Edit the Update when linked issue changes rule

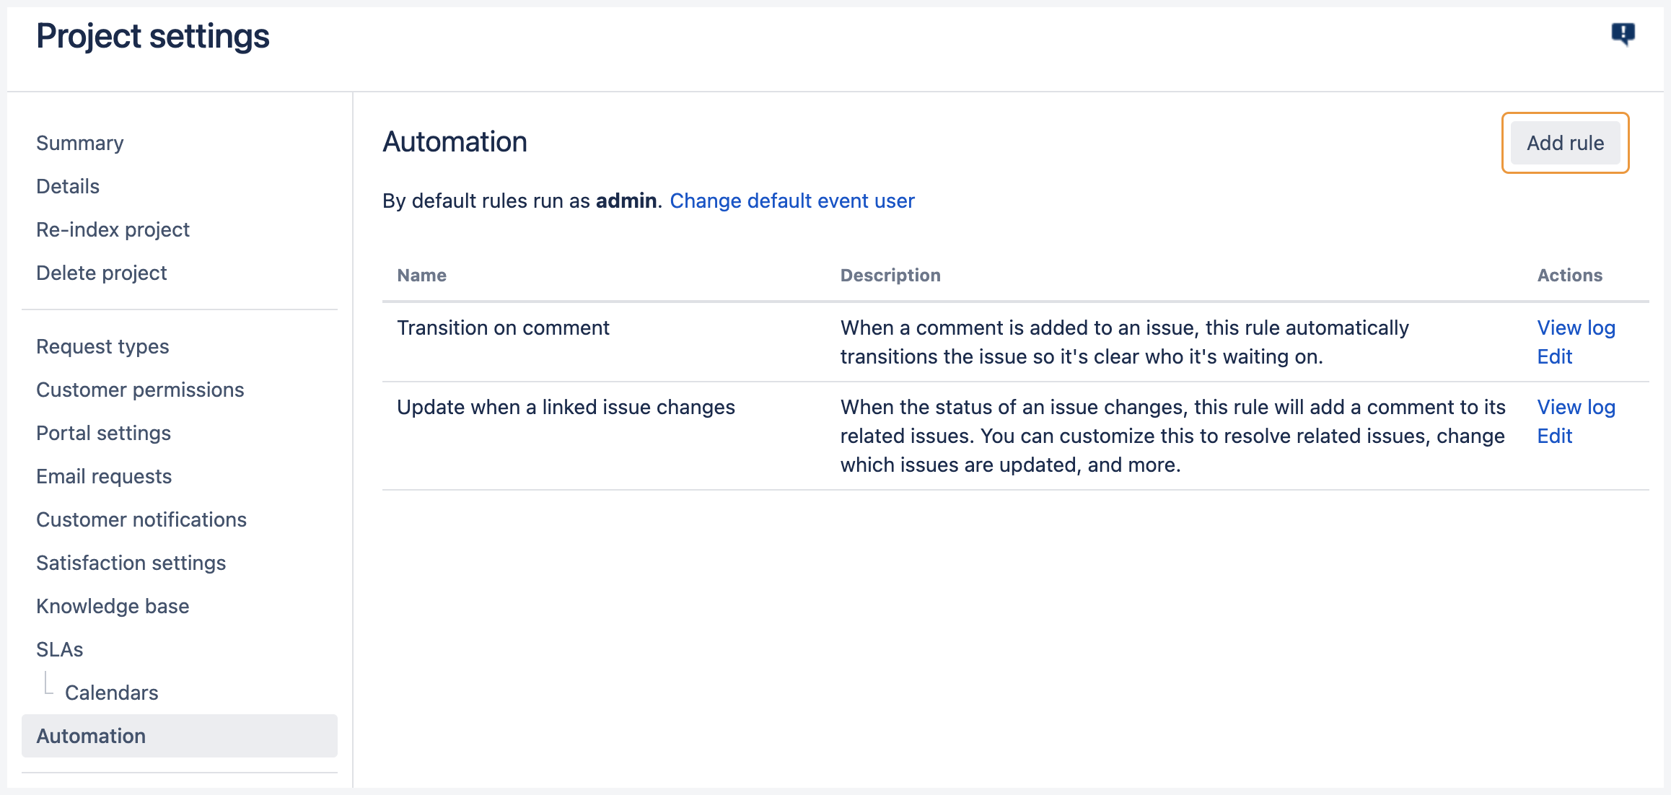(1554, 436)
